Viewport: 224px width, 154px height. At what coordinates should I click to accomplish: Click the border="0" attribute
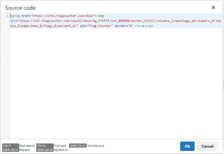(x=124, y=26)
